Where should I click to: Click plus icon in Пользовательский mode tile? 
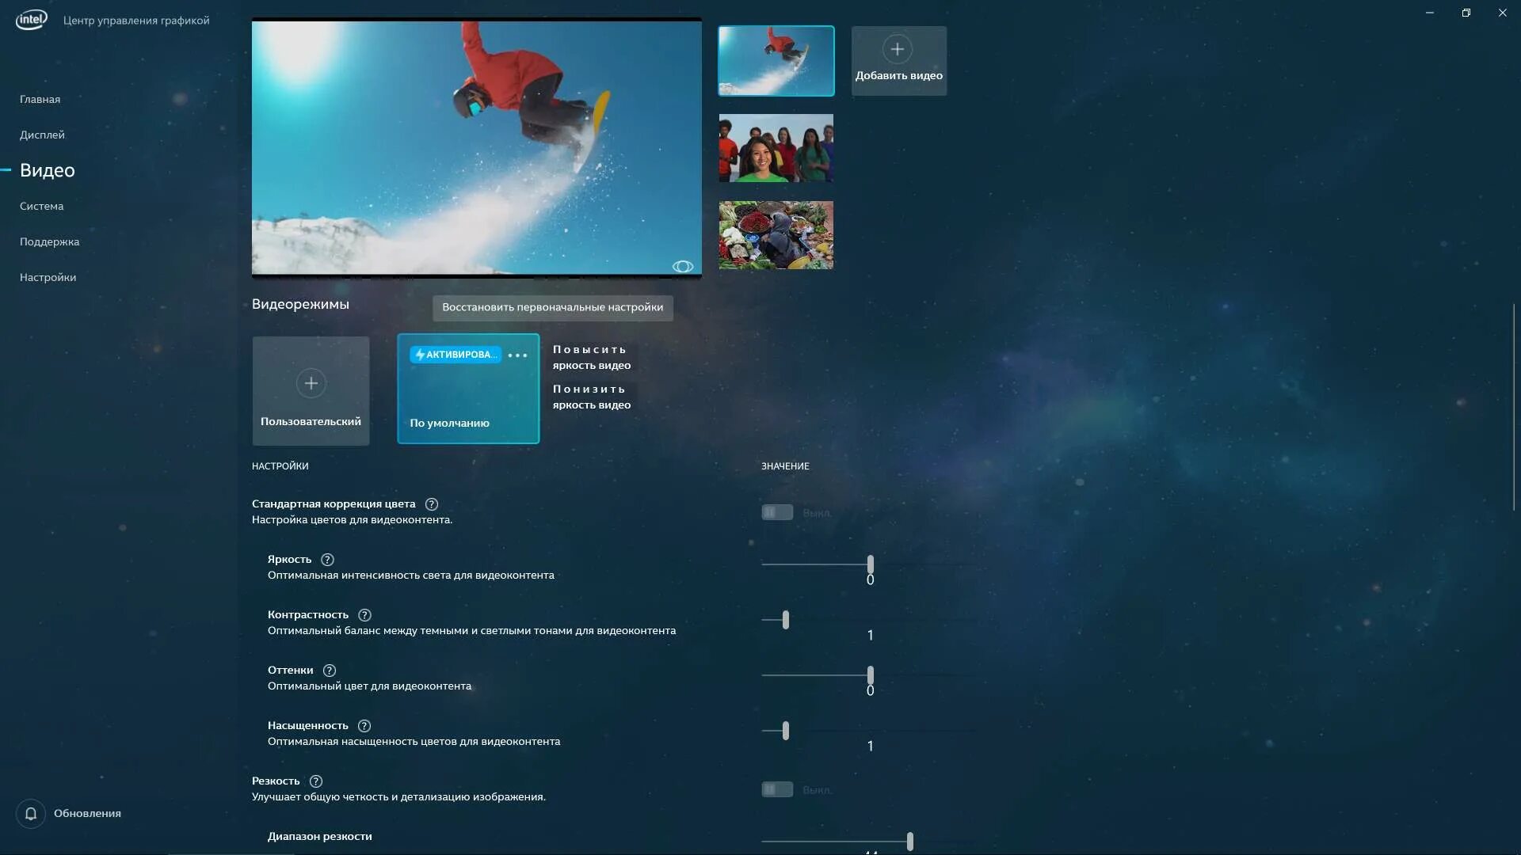[x=311, y=383]
